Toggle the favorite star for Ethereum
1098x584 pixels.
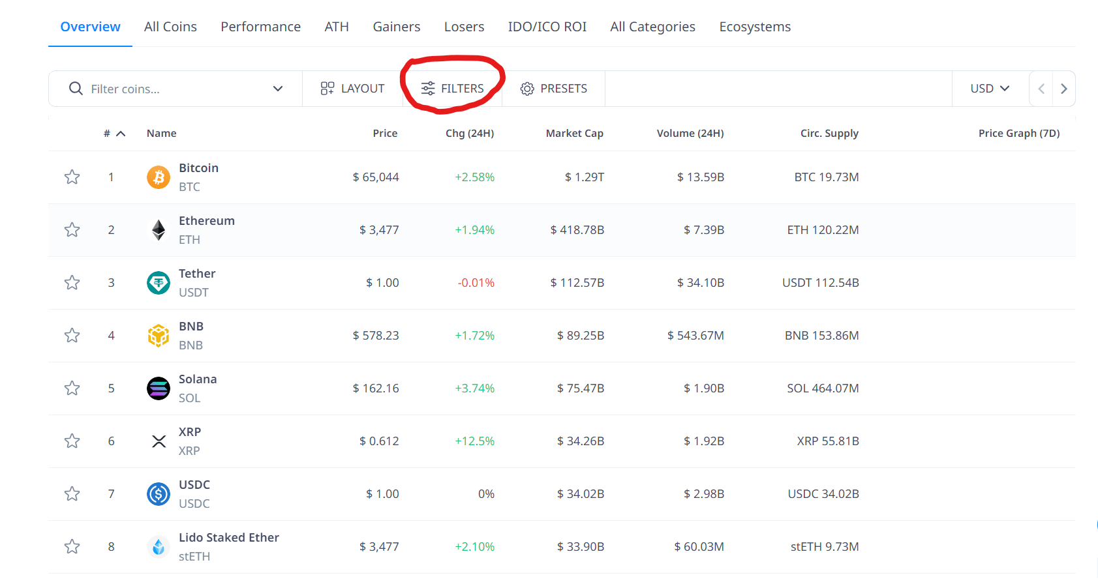(72, 230)
